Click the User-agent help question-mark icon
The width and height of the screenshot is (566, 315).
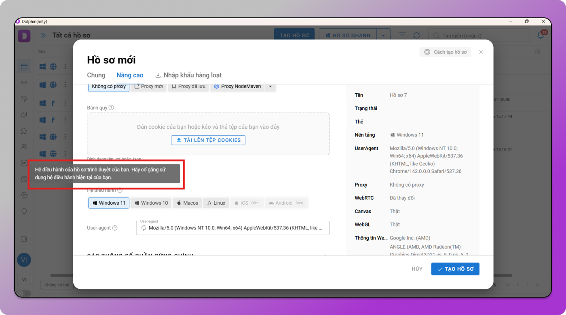point(115,228)
